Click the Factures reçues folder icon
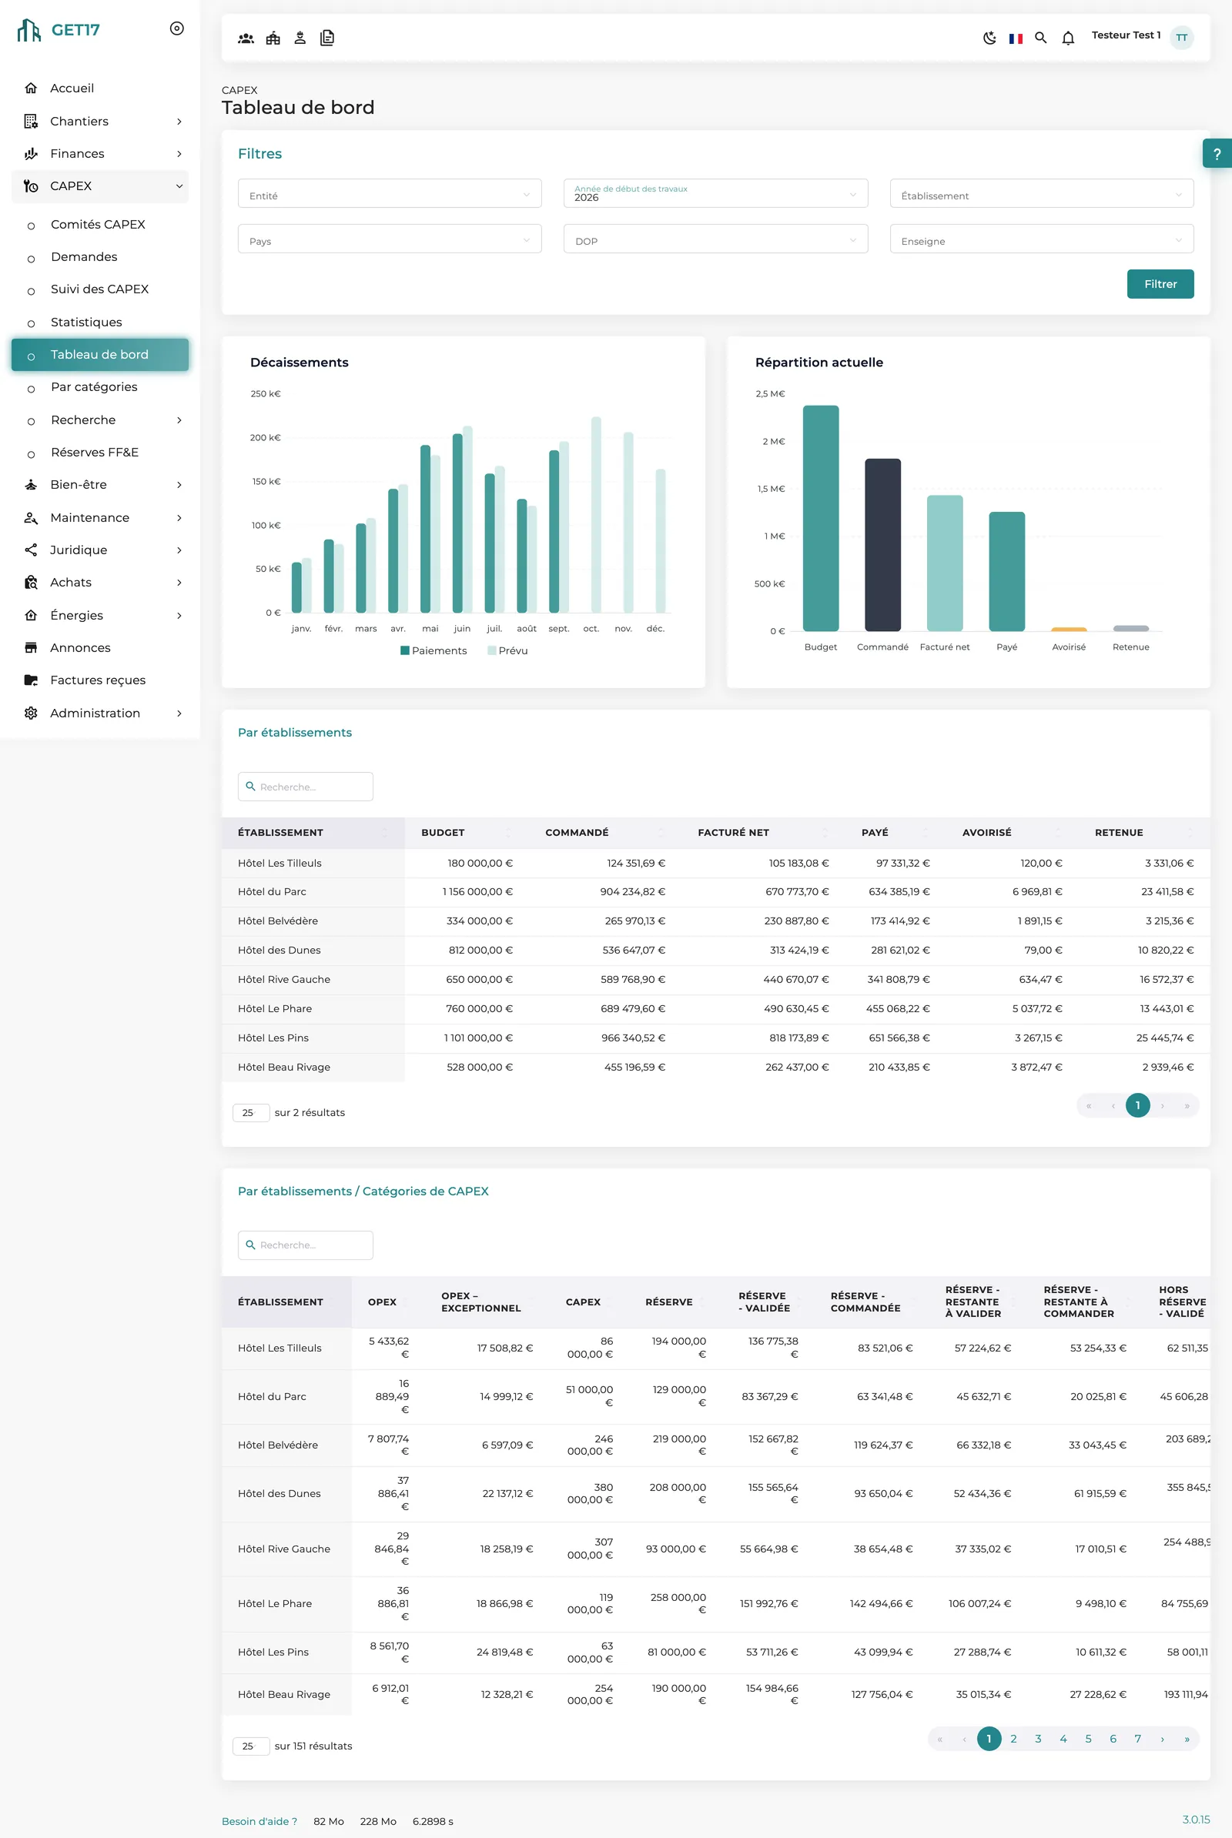 31,680
